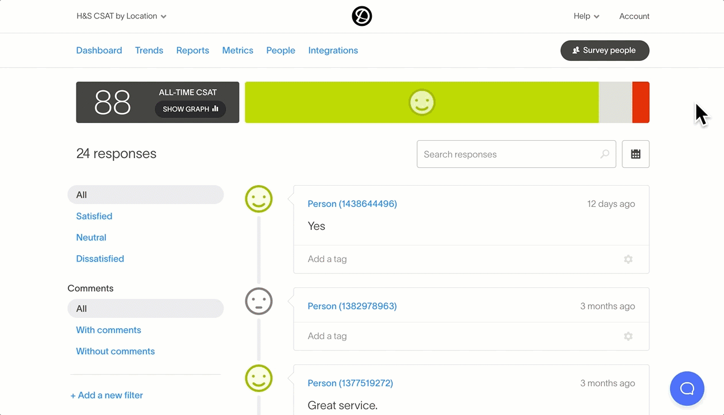Click the satisfied face for Person (1377519272)
Image resolution: width=724 pixels, height=415 pixels.
[x=259, y=378]
